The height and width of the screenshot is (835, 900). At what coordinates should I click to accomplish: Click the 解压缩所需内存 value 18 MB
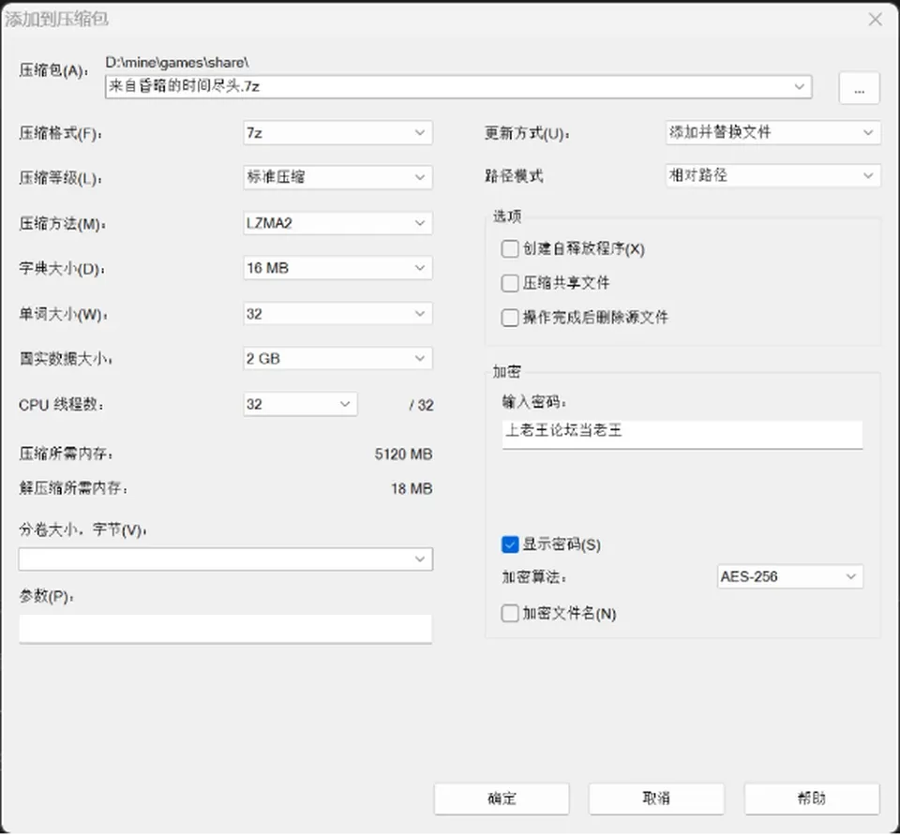(412, 489)
